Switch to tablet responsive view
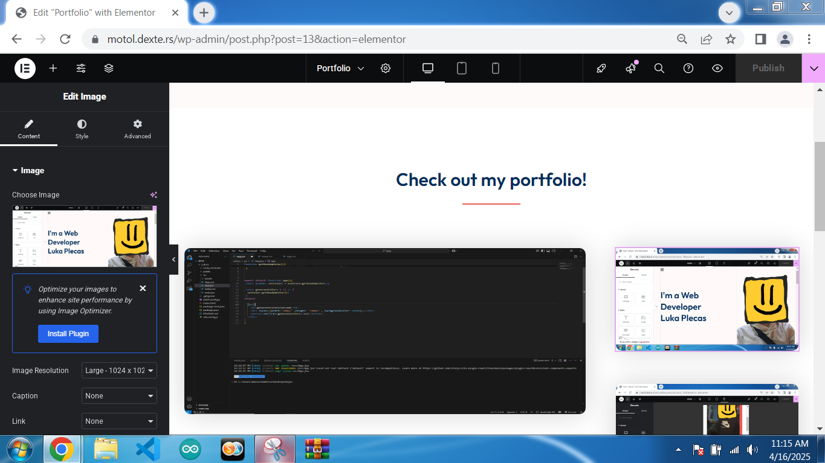This screenshot has height=463, width=825. click(x=462, y=68)
